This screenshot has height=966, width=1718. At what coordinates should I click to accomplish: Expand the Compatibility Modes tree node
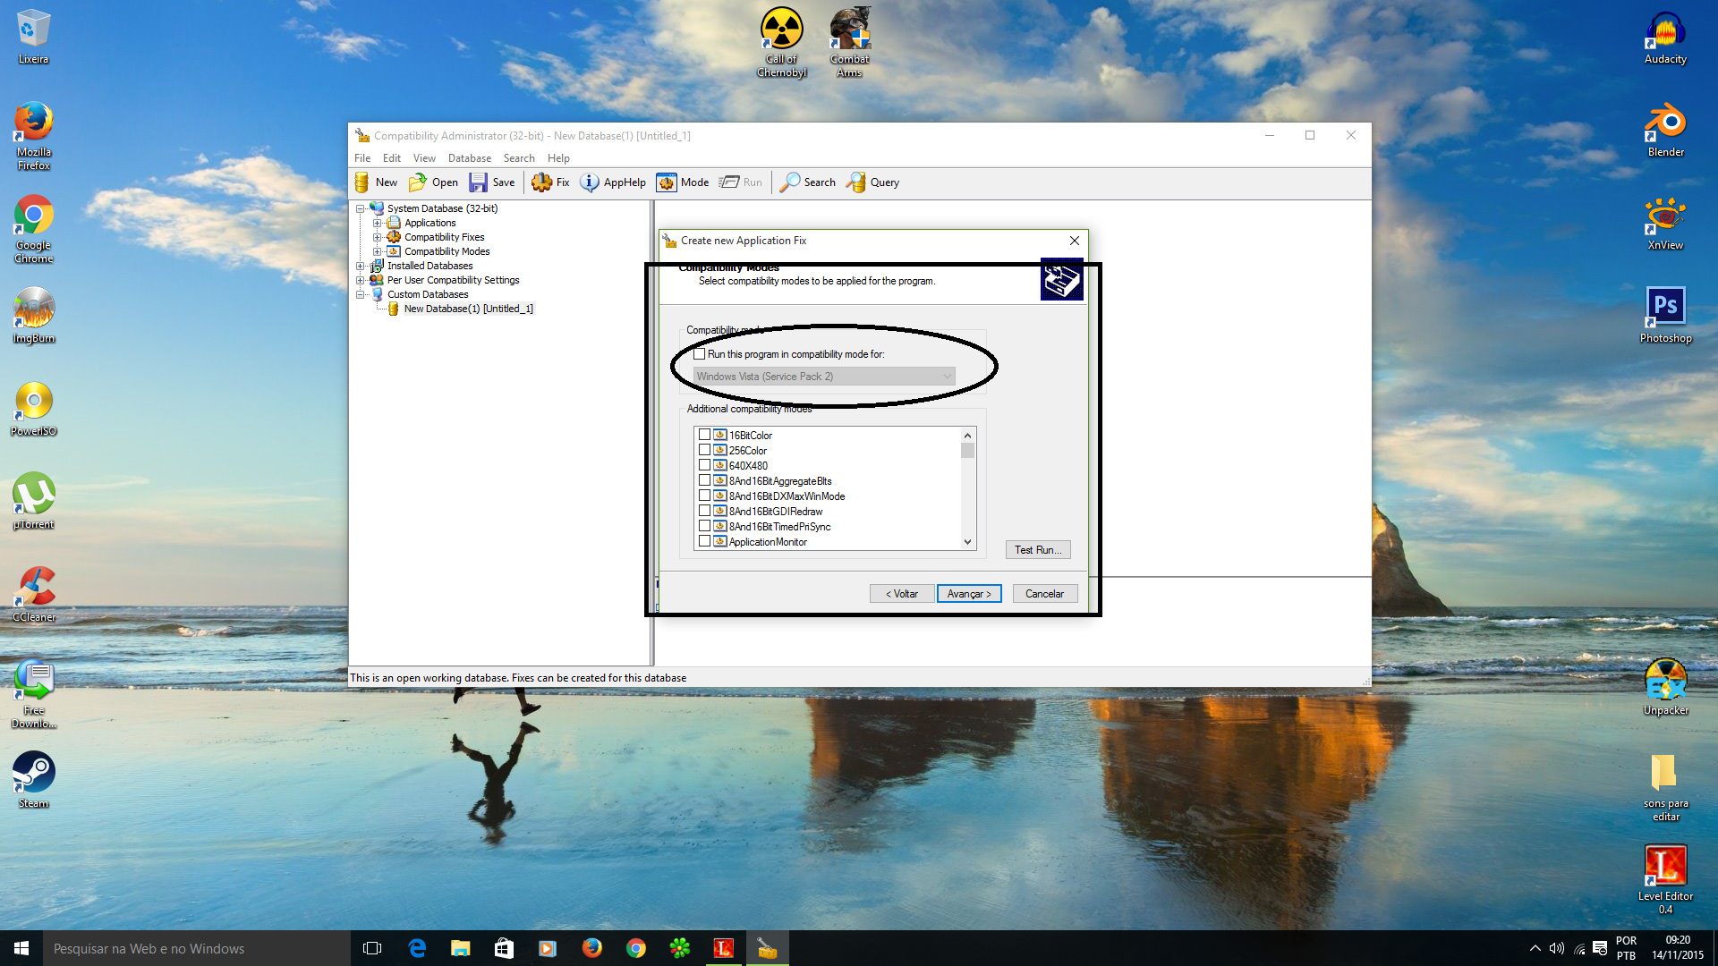click(378, 251)
